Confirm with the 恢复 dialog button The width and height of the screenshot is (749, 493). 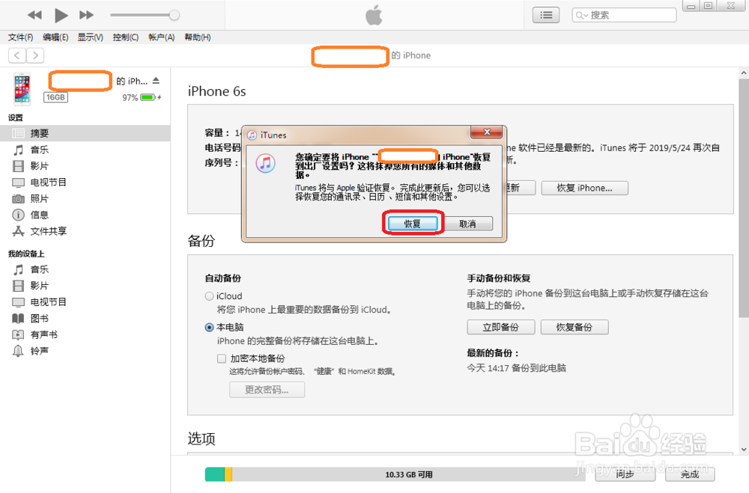(413, 224)
